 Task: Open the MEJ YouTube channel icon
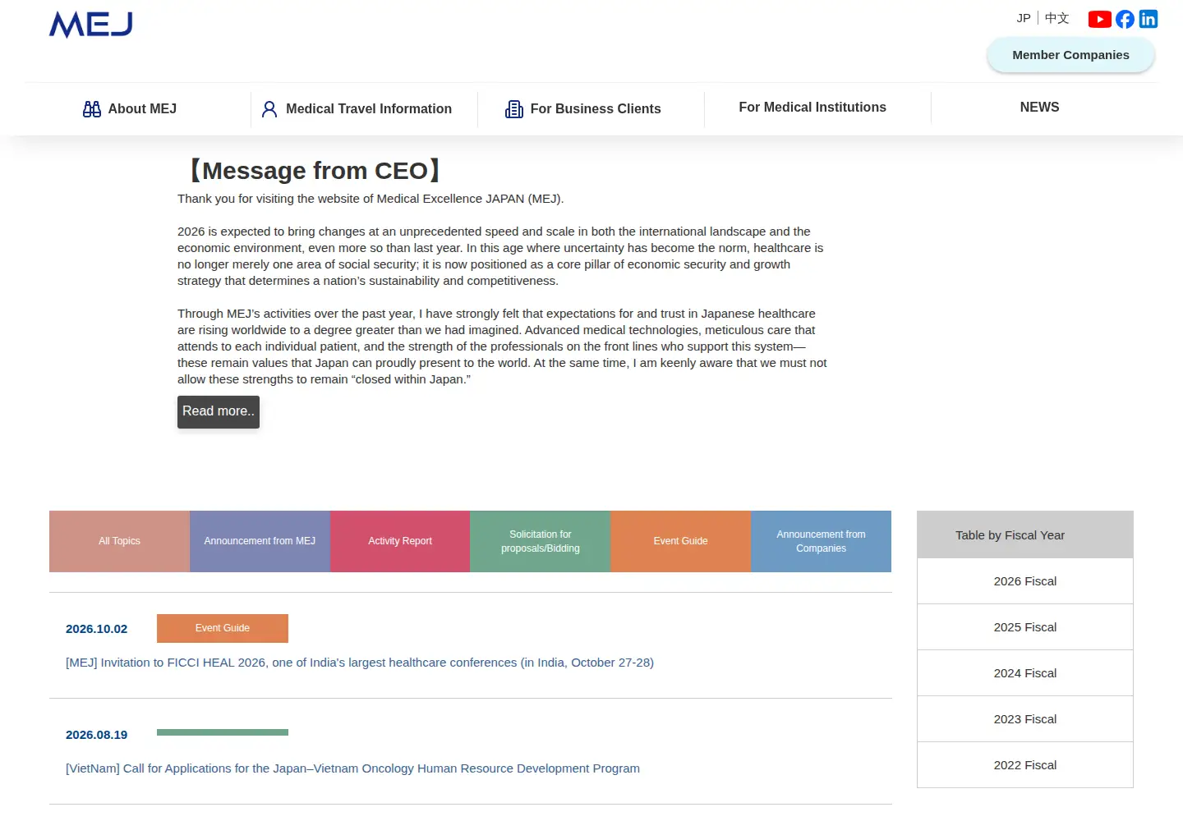[1099, 19]
